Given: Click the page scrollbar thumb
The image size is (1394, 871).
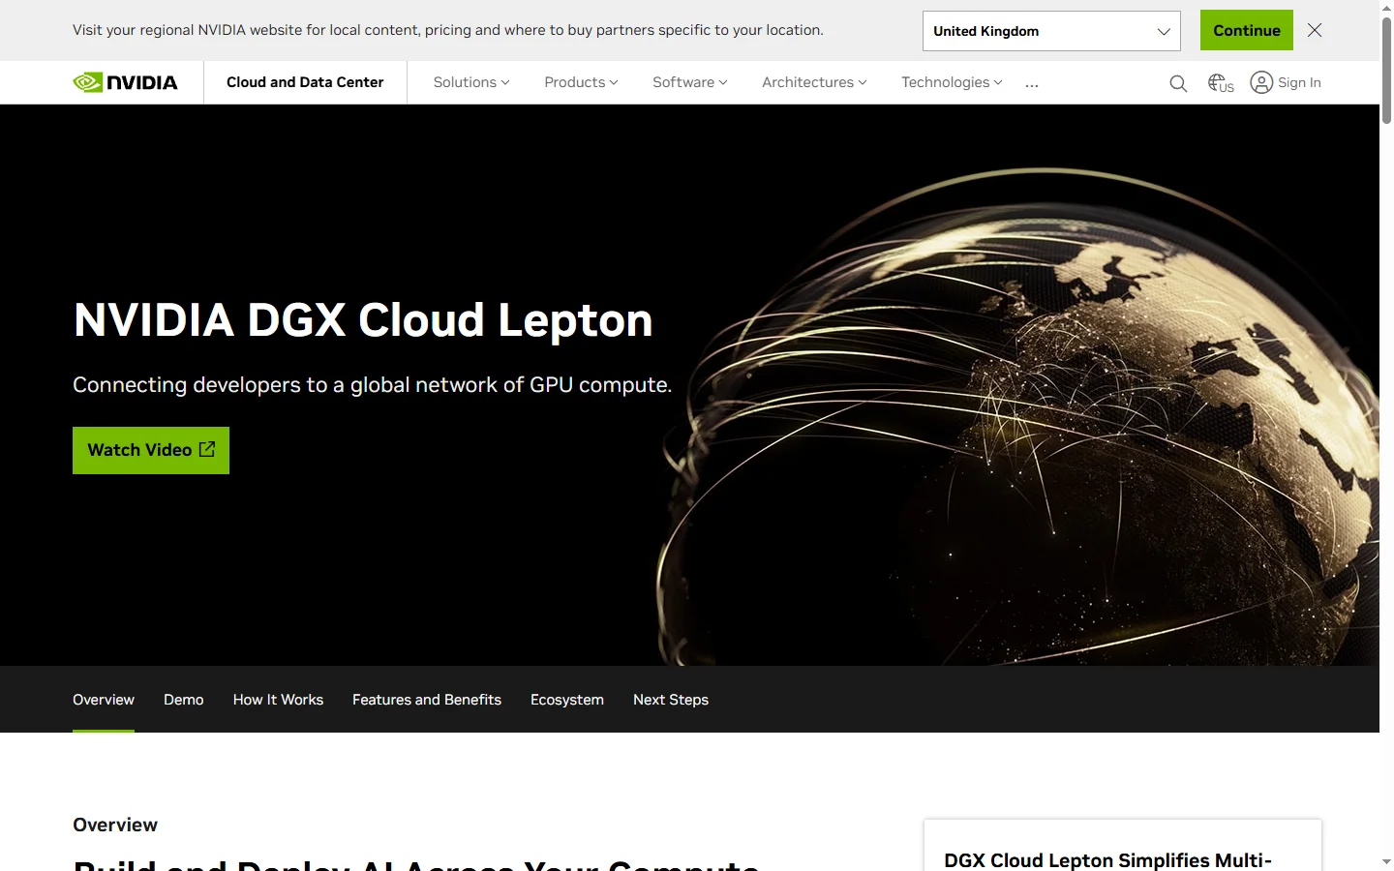Looking at the screenshot, I should tap(1386, 70).
